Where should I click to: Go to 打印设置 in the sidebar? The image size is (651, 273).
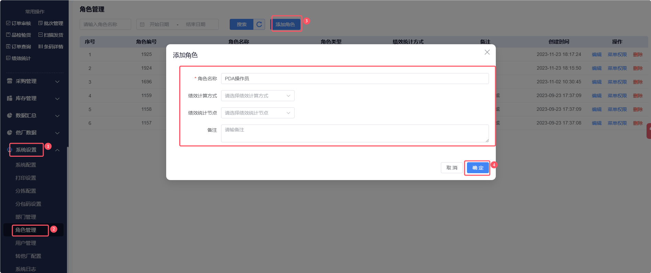26,178
